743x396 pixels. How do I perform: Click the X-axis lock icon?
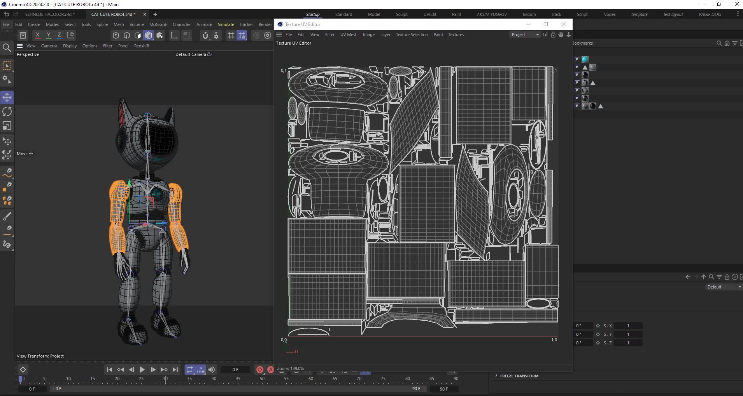(x=37, y=35)
